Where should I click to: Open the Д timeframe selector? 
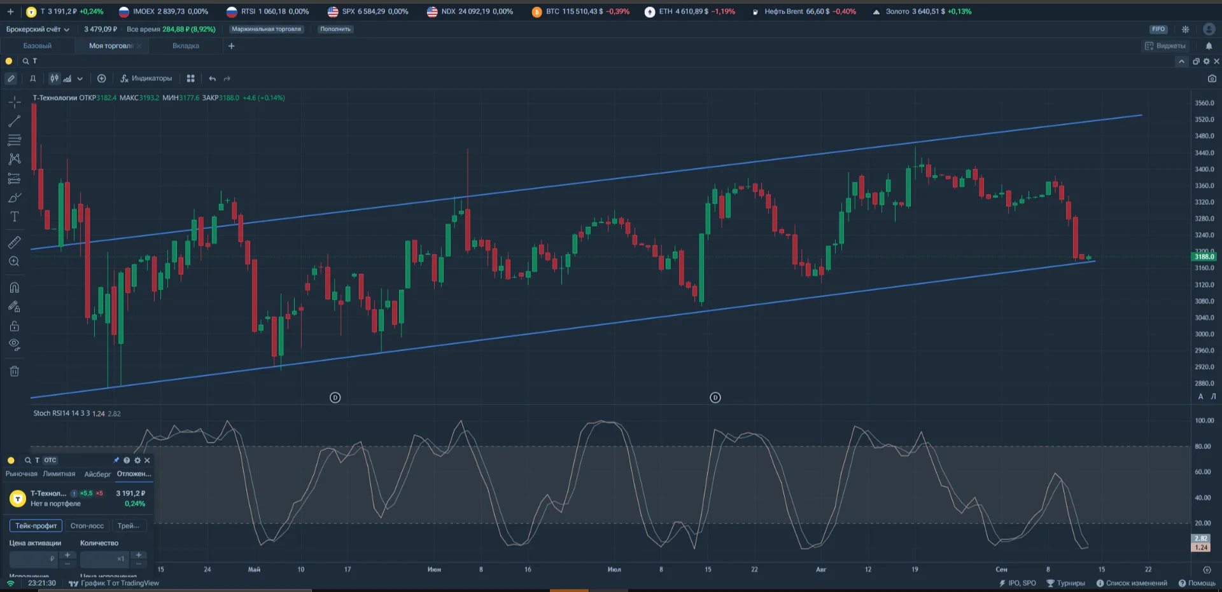point(32,78)
